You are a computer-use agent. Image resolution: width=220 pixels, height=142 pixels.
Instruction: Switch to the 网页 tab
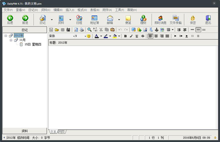pos(62,132)
